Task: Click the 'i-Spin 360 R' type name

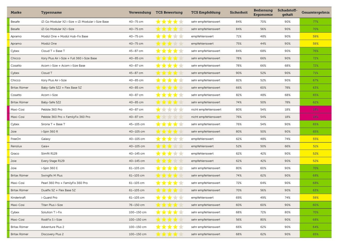Action: (x=49, y=132)
